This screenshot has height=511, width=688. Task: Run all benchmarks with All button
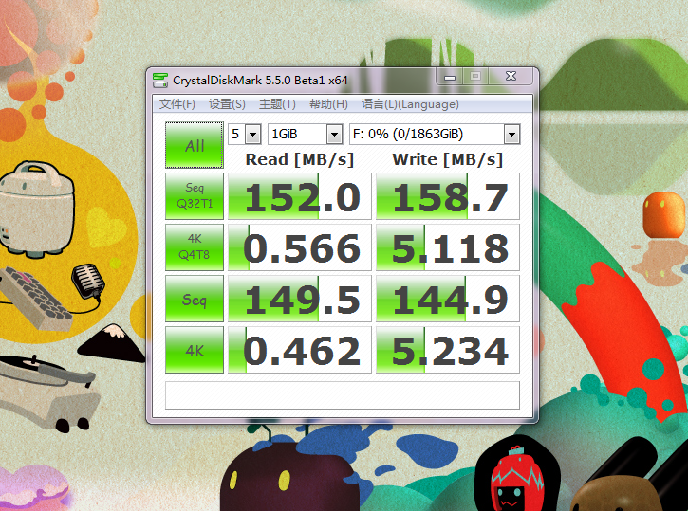click(195, 145)
